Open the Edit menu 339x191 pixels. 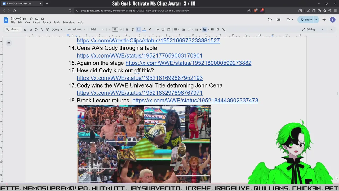point(20,23)
